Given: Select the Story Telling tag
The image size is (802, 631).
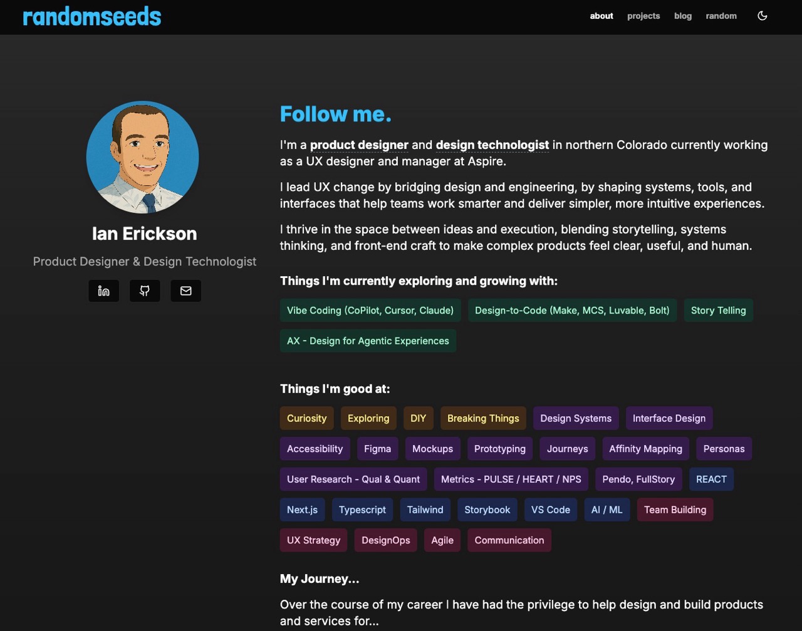Looking at the screenshot, I should point(718,310).
